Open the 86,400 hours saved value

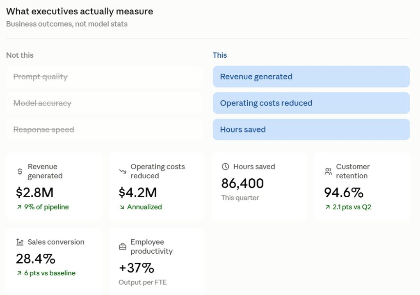(x=242, y=184)
